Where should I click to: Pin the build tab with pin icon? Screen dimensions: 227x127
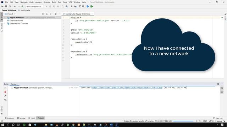[5, 96]
